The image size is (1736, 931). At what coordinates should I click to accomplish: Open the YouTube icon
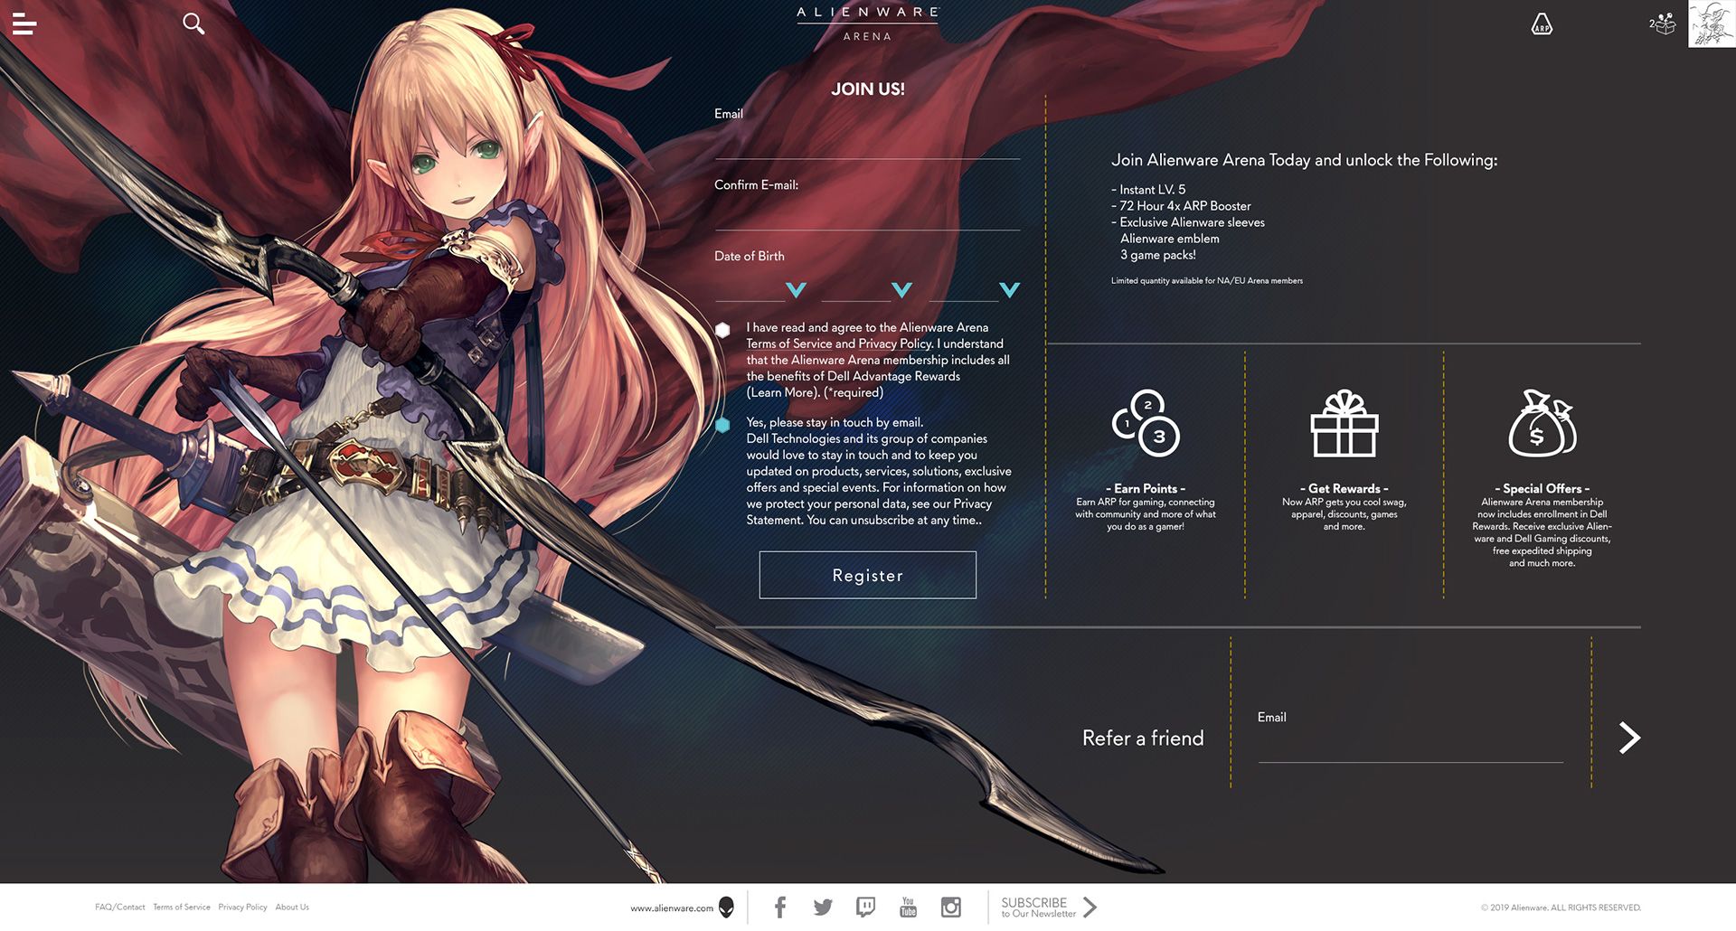pos(908,907)
